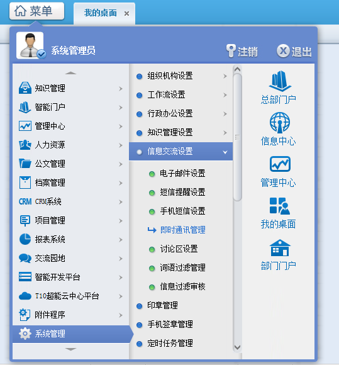Open the 信息中心 globe icon
Viewport: 339px width, 365px height.
[280, 123]
